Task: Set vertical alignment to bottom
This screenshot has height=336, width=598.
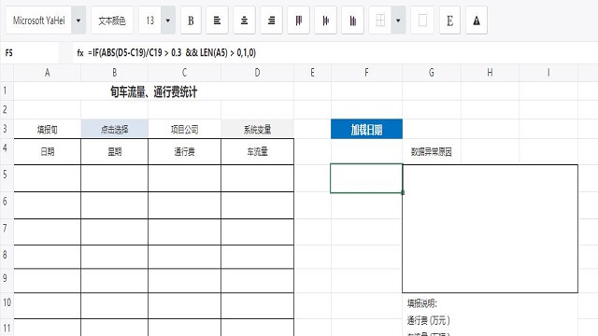Action: pos(353,21)
